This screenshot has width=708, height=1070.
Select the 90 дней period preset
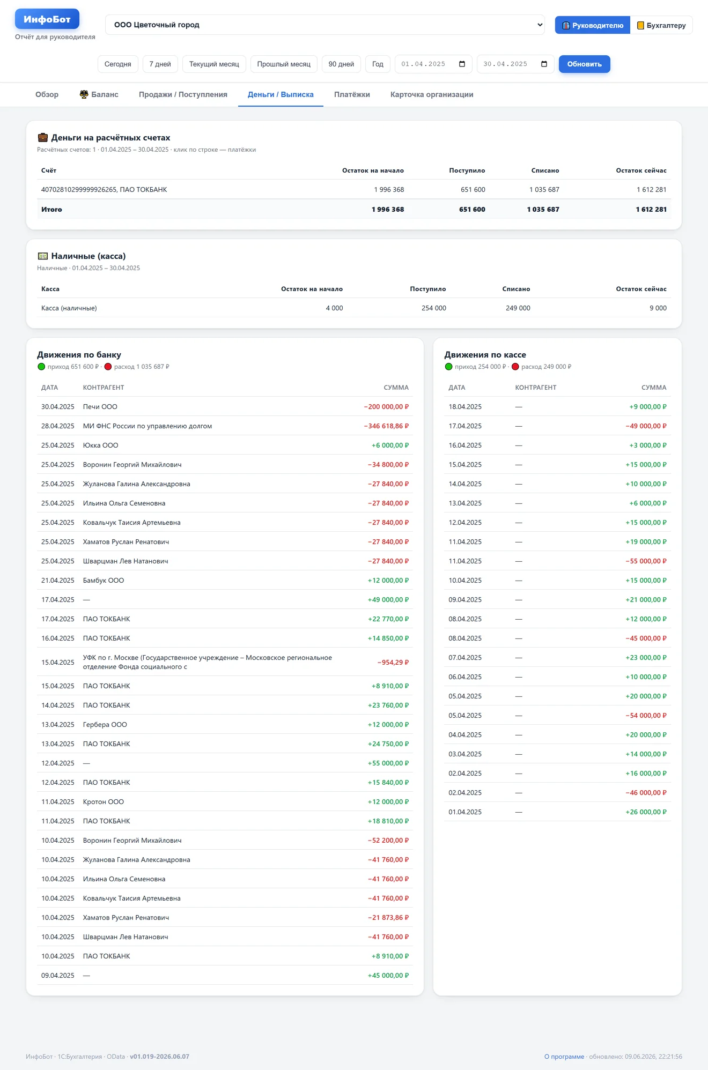341,64
